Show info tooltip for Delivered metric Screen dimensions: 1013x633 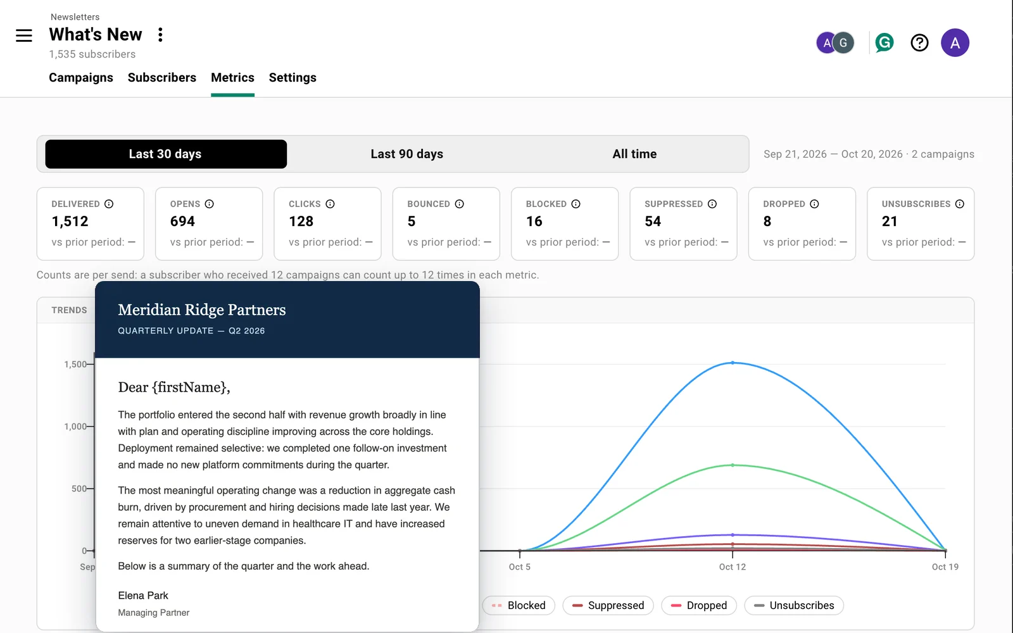pos(109,204)
